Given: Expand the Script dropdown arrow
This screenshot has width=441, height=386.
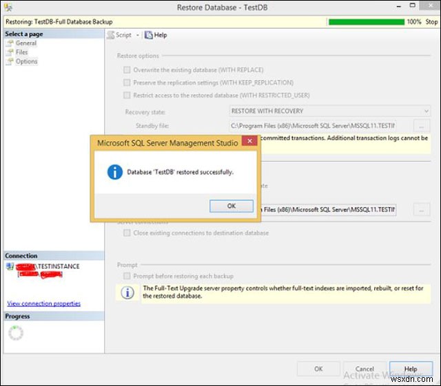Looking at the screenshot, I should (138, 35).
